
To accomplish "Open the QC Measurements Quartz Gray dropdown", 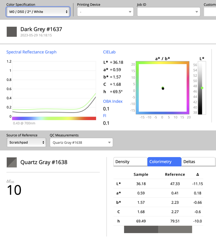I will click(x=81, y=142).
